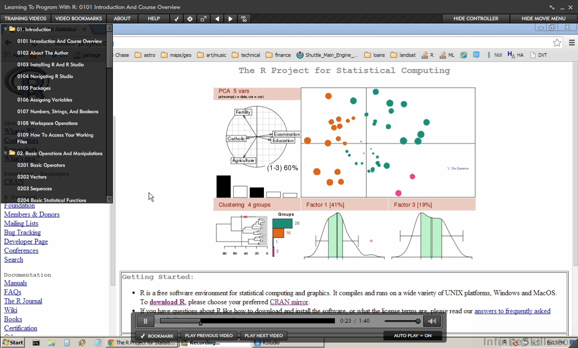Select 0108 Workspace Operations
578x348 pixels.
coord(47,123)
